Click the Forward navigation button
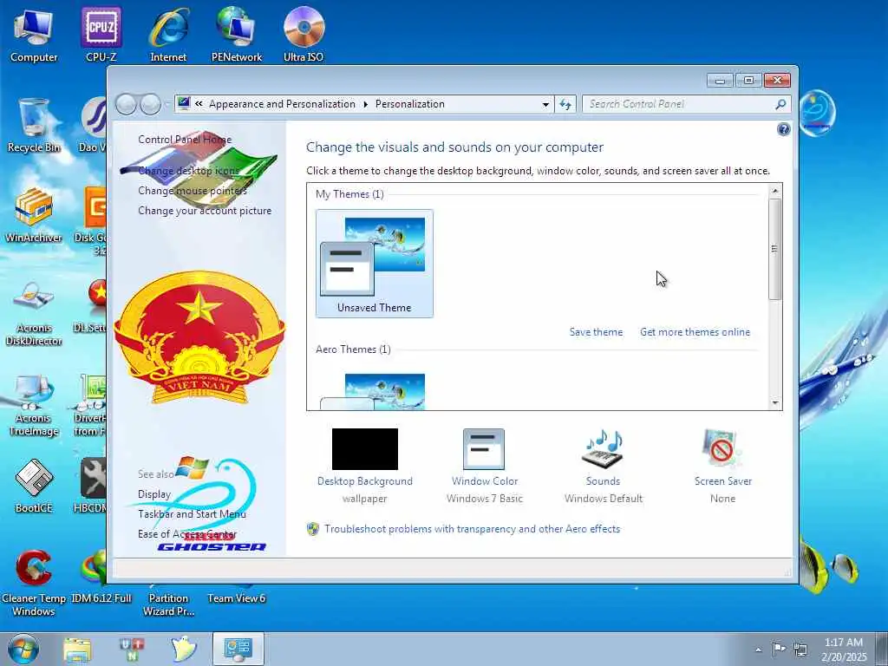 point(150,104)
